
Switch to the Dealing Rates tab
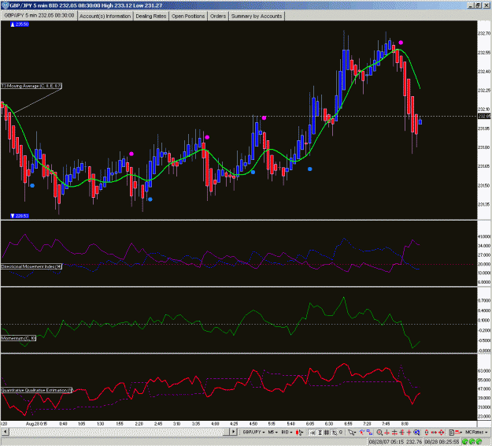[x=150, y=17]
